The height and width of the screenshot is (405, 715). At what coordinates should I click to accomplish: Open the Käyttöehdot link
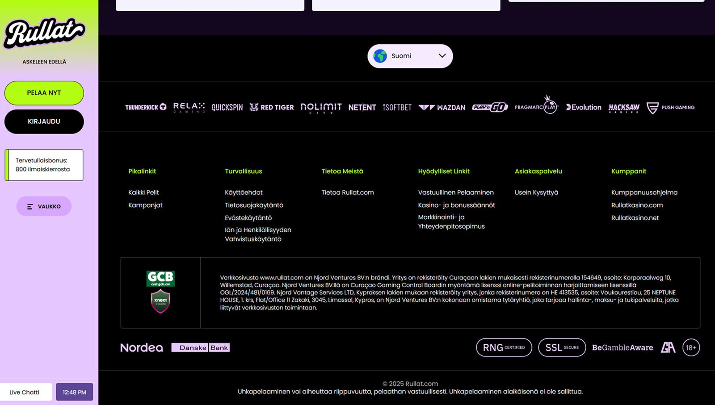[244, 192]
